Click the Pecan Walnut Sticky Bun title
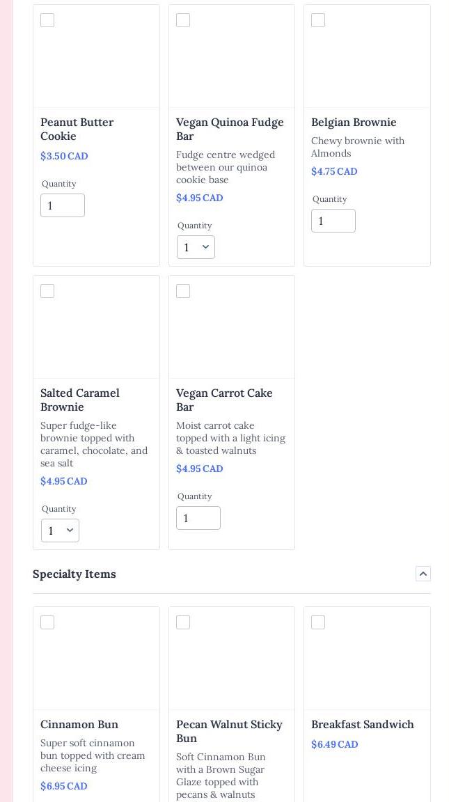Screen dimensions: 449x802 click(x=229, y=731)
